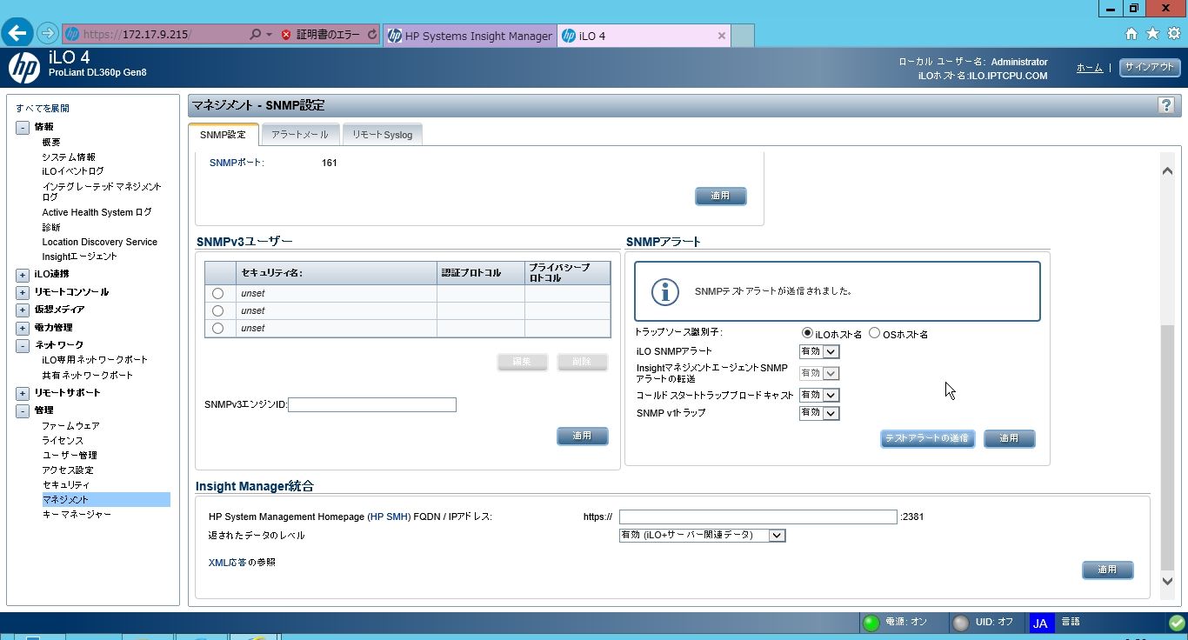The width and height of the screenshot is (1188, 640).
Task: Click the page scrollbar up arrow
Action: click(x=1168, y=170)
